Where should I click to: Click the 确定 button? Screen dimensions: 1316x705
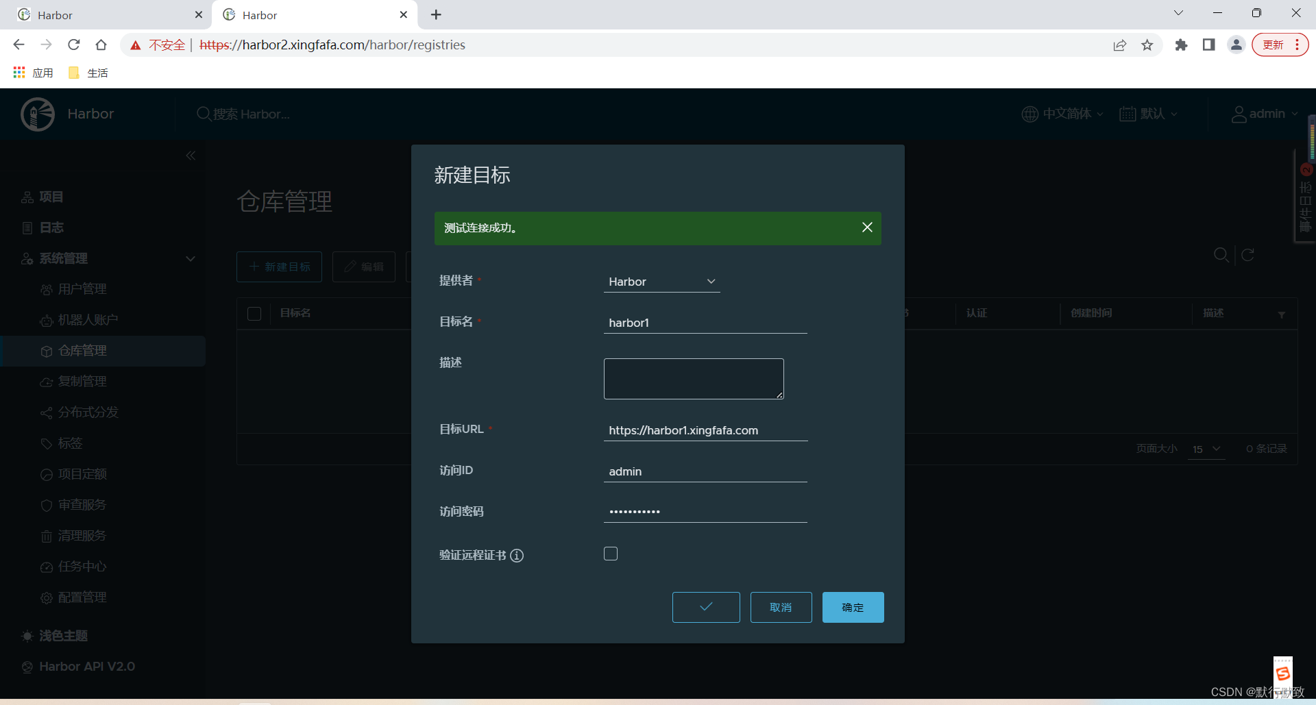(x=853, y=607)
